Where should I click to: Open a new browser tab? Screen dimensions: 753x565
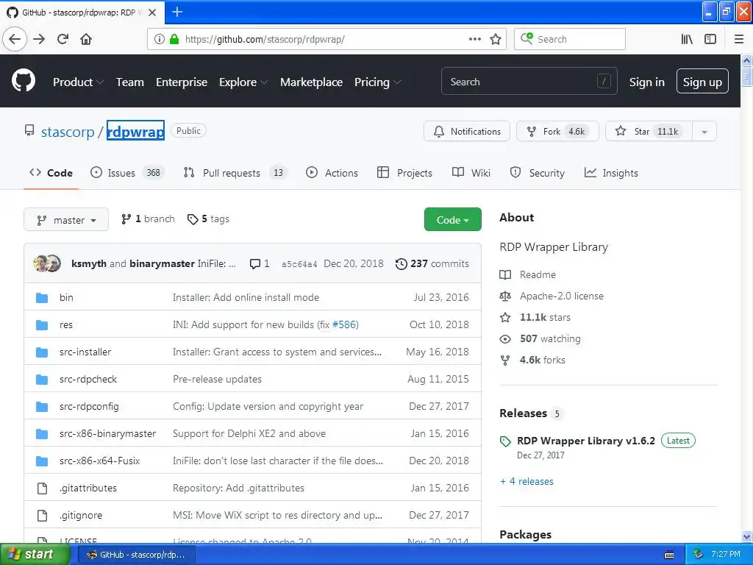click(176, 12)
